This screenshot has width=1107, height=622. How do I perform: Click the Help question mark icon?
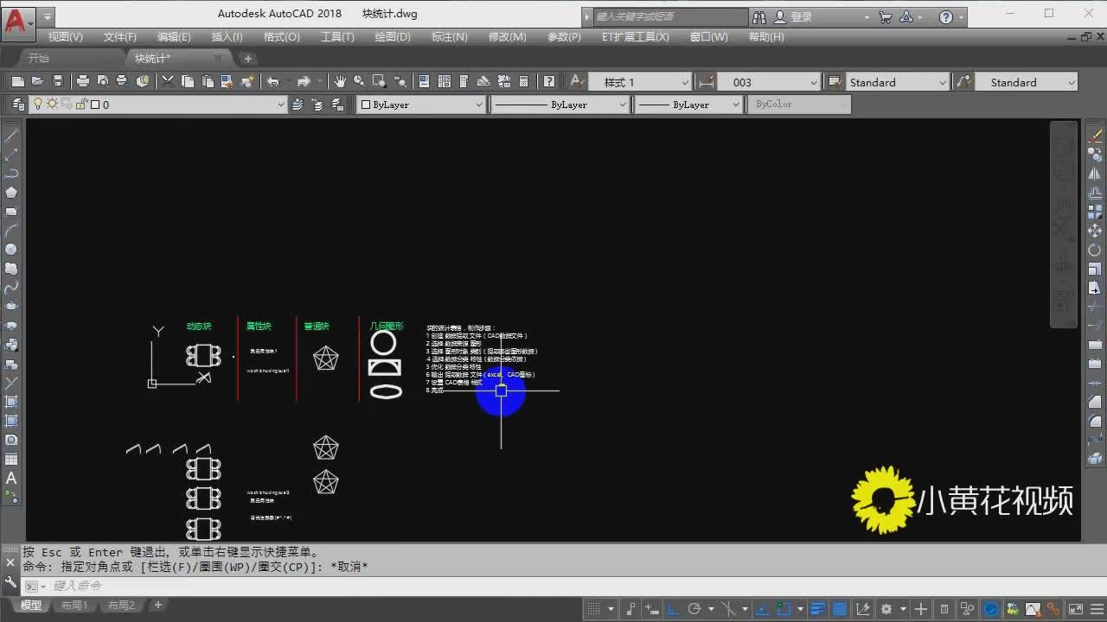pyautogui.click(x=548, y=81)
